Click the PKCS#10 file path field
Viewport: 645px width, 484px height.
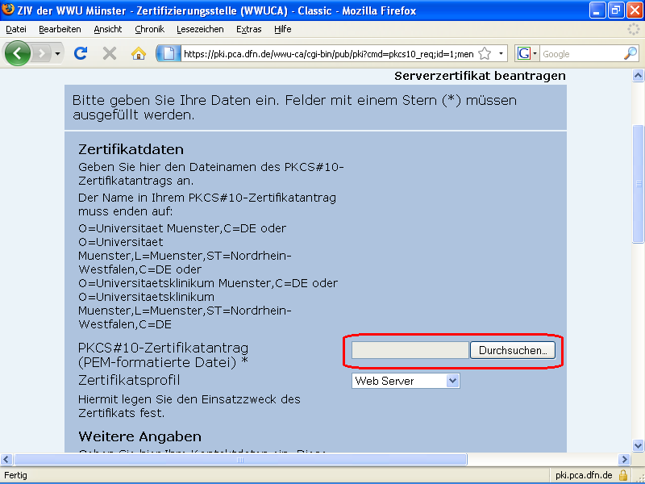point(410,350)
